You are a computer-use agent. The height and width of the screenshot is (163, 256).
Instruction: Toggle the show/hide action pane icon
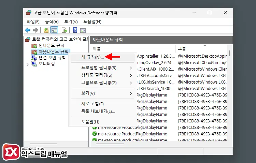pyautogui.click(x=83, y=30)
